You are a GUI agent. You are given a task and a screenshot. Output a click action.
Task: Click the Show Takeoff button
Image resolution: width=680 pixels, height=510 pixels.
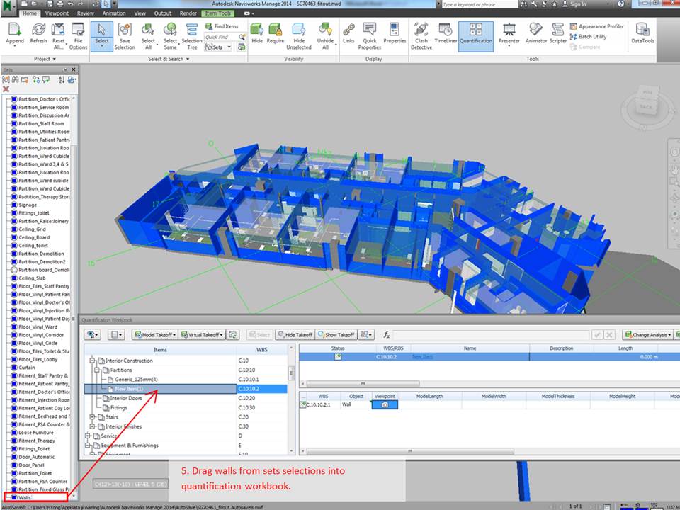tap(336, 335)
